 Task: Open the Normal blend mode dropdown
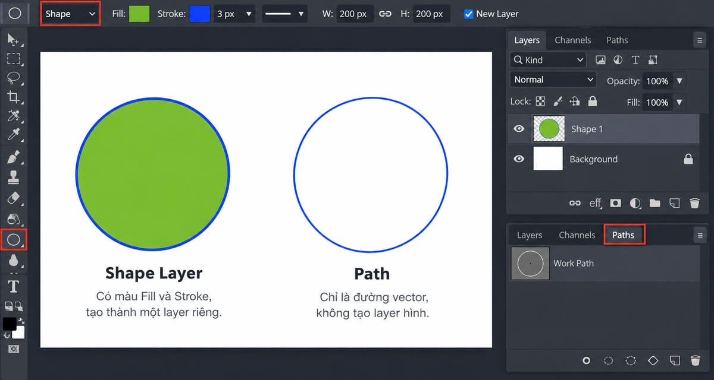coord(553,80)
